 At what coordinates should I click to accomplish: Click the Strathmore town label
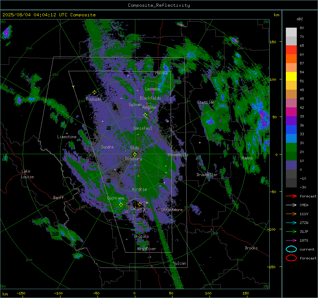[x=172, y=210]
